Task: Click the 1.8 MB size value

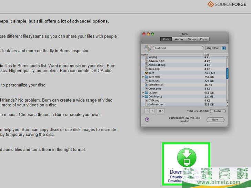Action: [209, 96]
